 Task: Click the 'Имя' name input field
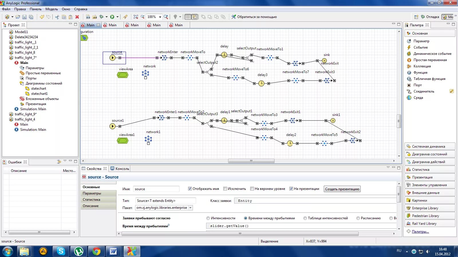tap(156, 189)
